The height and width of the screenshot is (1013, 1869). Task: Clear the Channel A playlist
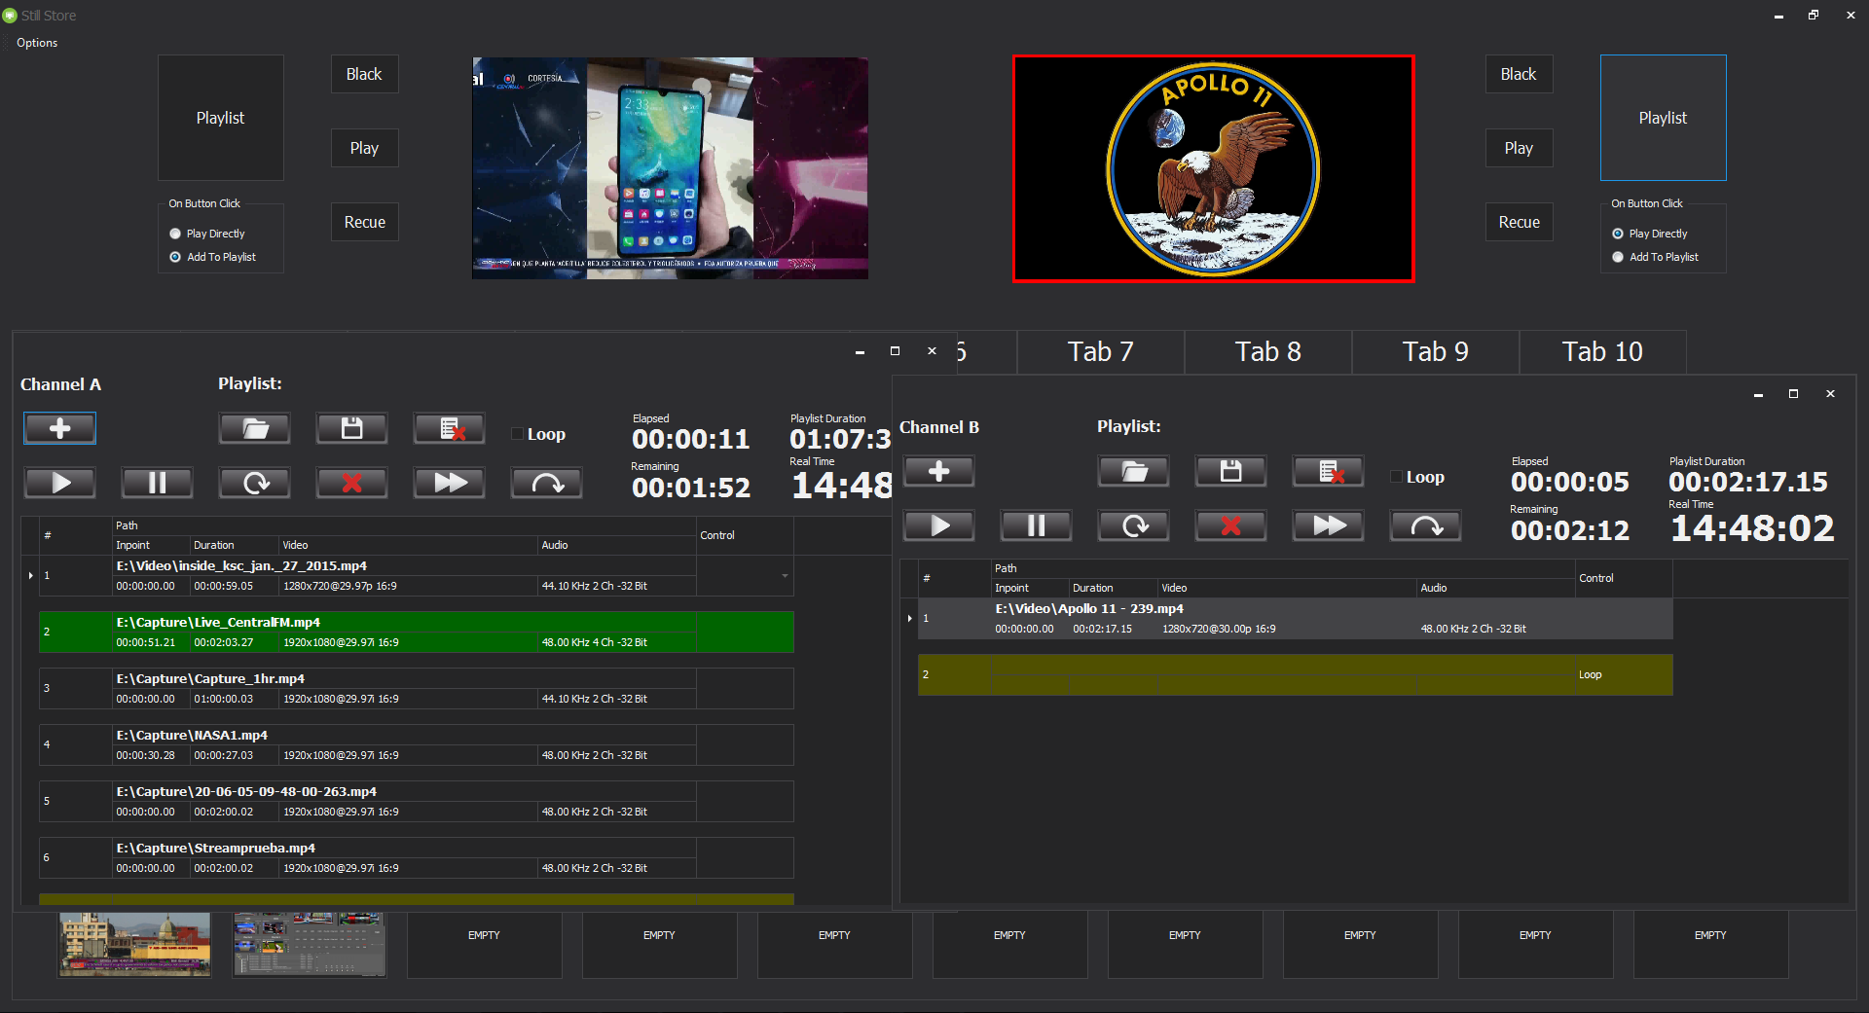pyautogui.click(x=449, y=428)
